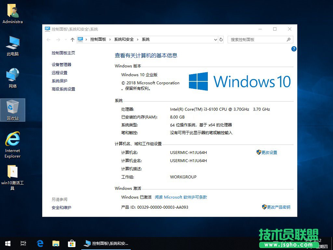Click 更改产品密钥 link
333x250 pixels.
click(278, 207)
